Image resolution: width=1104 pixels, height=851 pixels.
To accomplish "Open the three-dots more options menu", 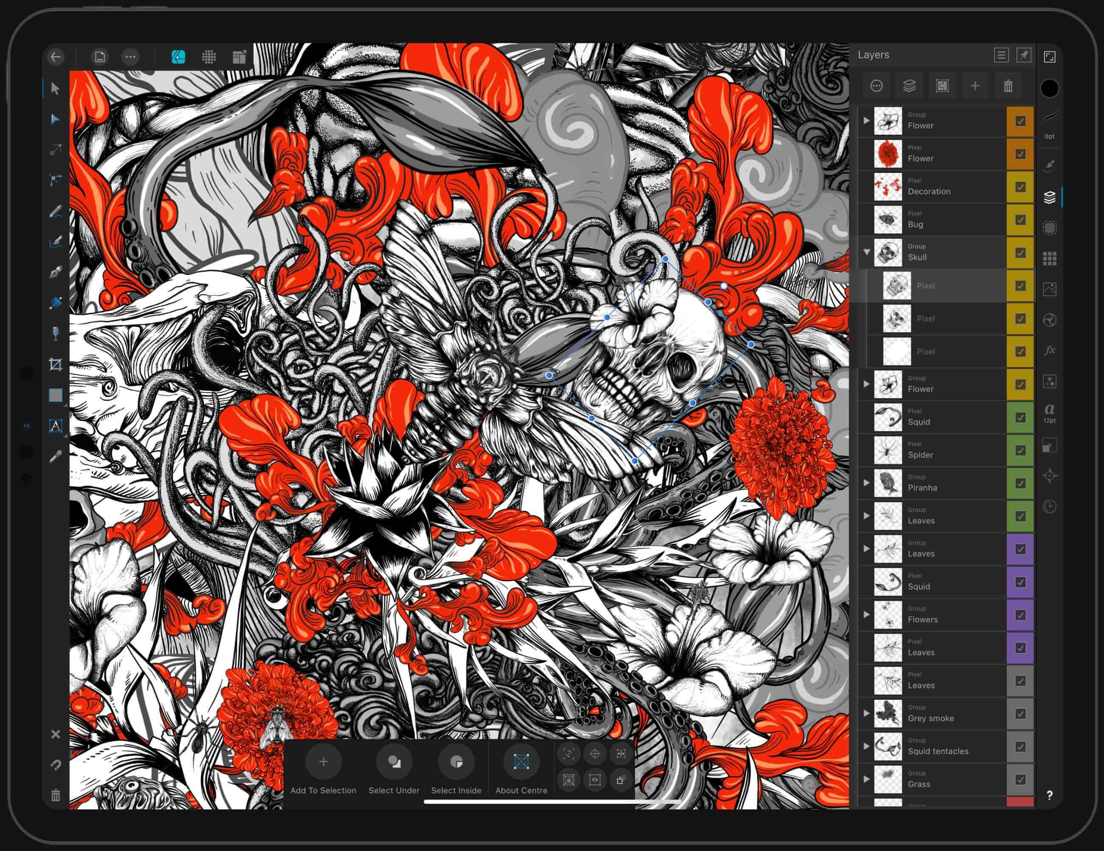I will point(130,57).
